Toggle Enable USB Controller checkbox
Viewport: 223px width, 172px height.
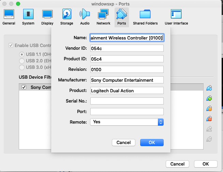click(11, 45)
